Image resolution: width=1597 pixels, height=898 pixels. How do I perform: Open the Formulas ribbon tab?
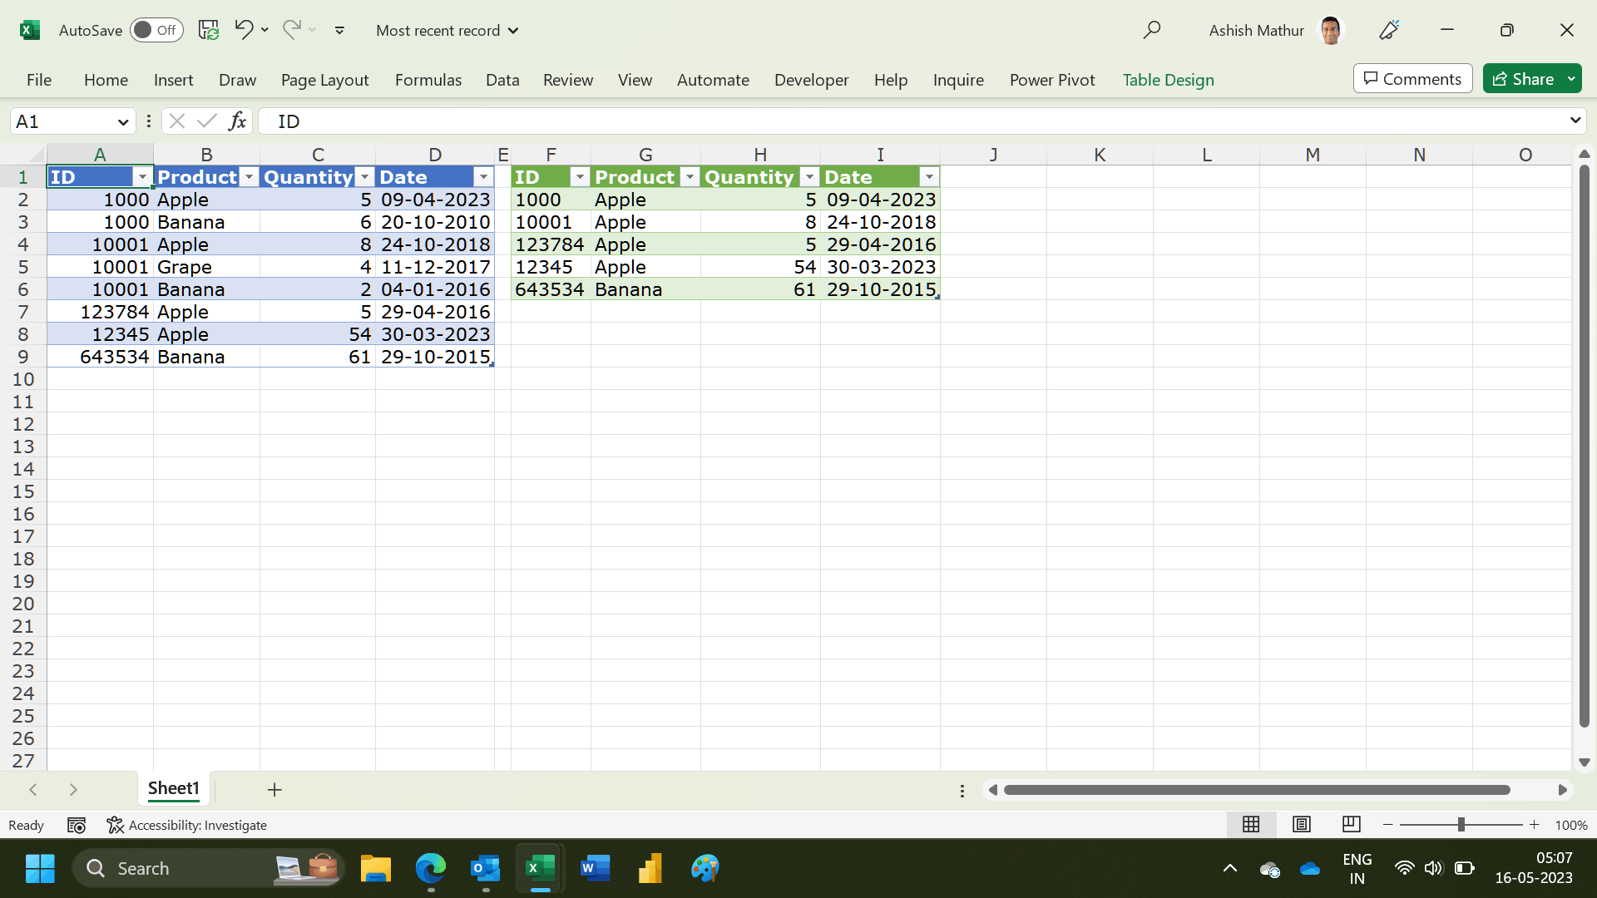click(x=428, y=80)
